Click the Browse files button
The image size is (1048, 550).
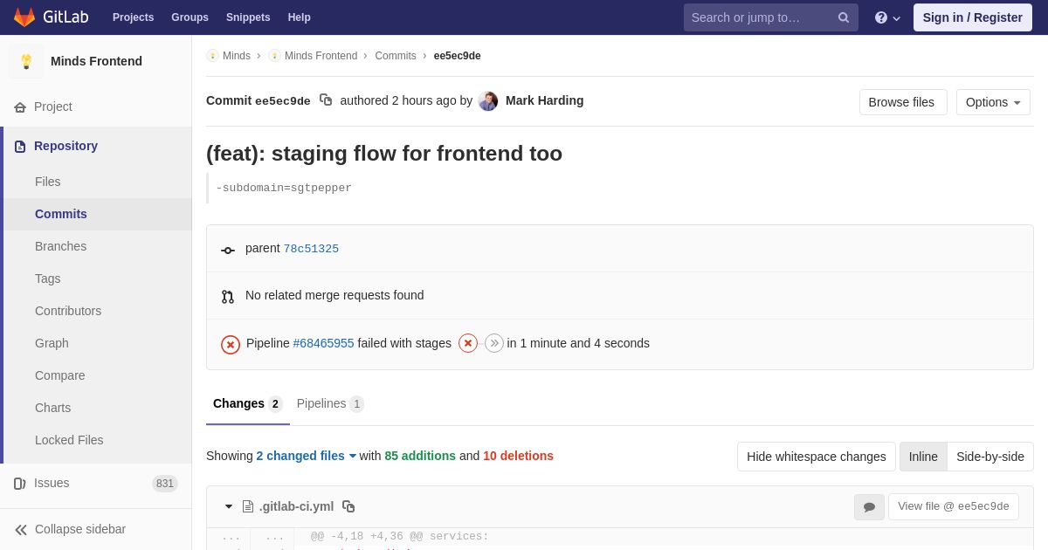[x=902, y=102]
